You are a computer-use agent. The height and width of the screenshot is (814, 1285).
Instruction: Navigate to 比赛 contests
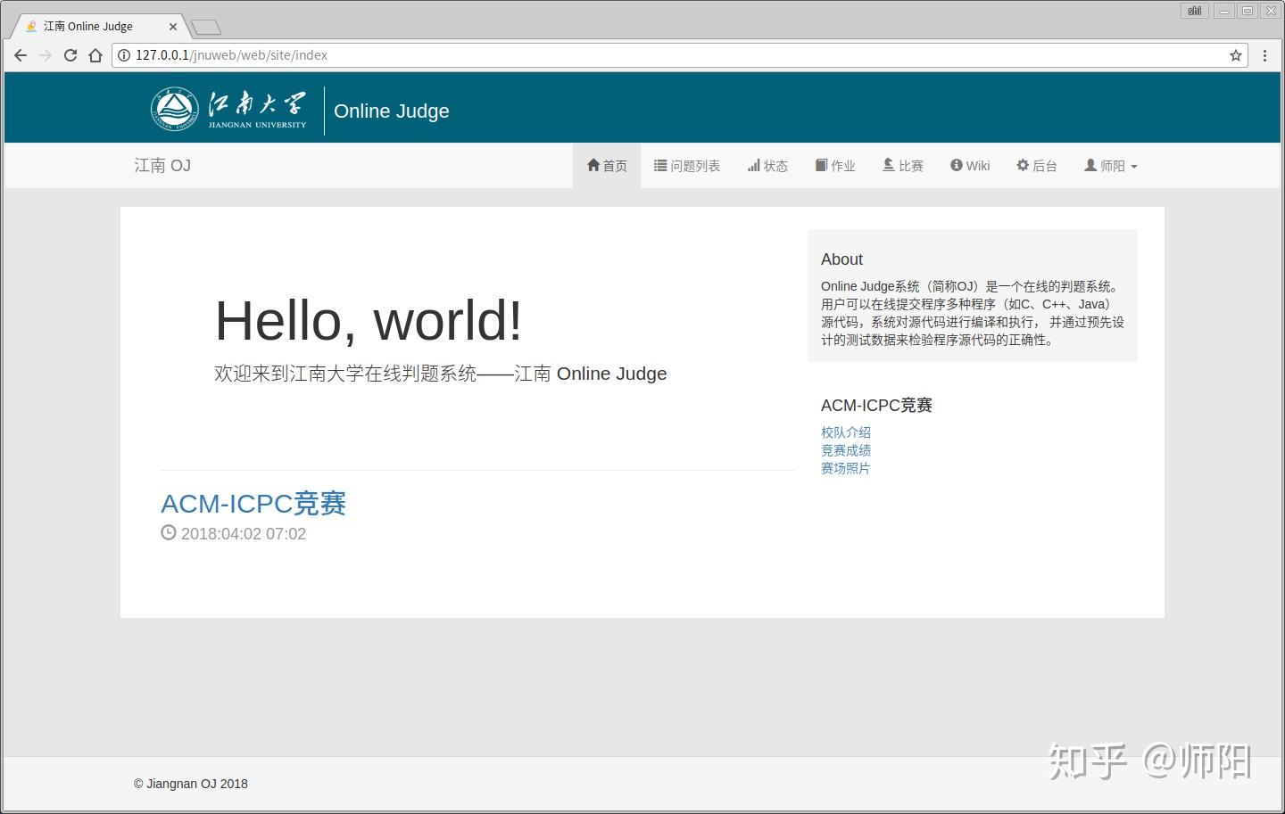(x=903, y=166)
